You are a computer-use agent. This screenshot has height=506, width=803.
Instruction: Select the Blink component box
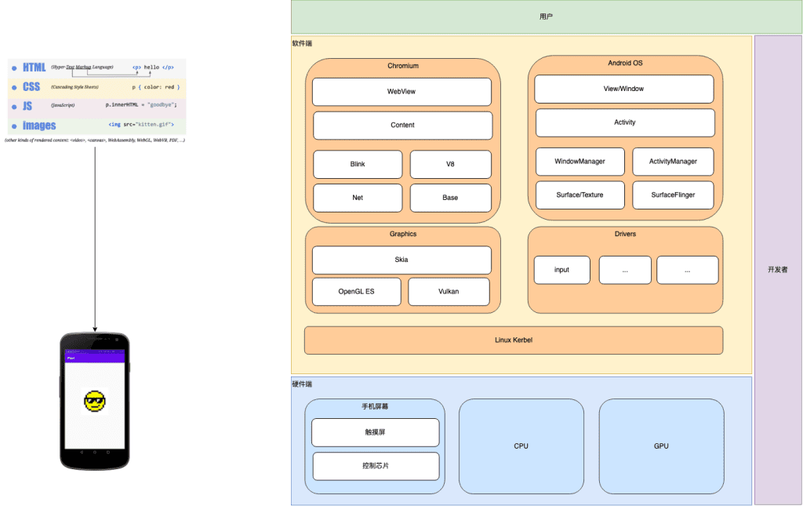(x=358, y=165)
